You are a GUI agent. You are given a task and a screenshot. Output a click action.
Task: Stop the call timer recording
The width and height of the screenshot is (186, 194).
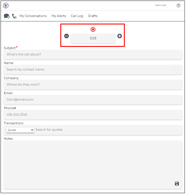tap(93, 29)
